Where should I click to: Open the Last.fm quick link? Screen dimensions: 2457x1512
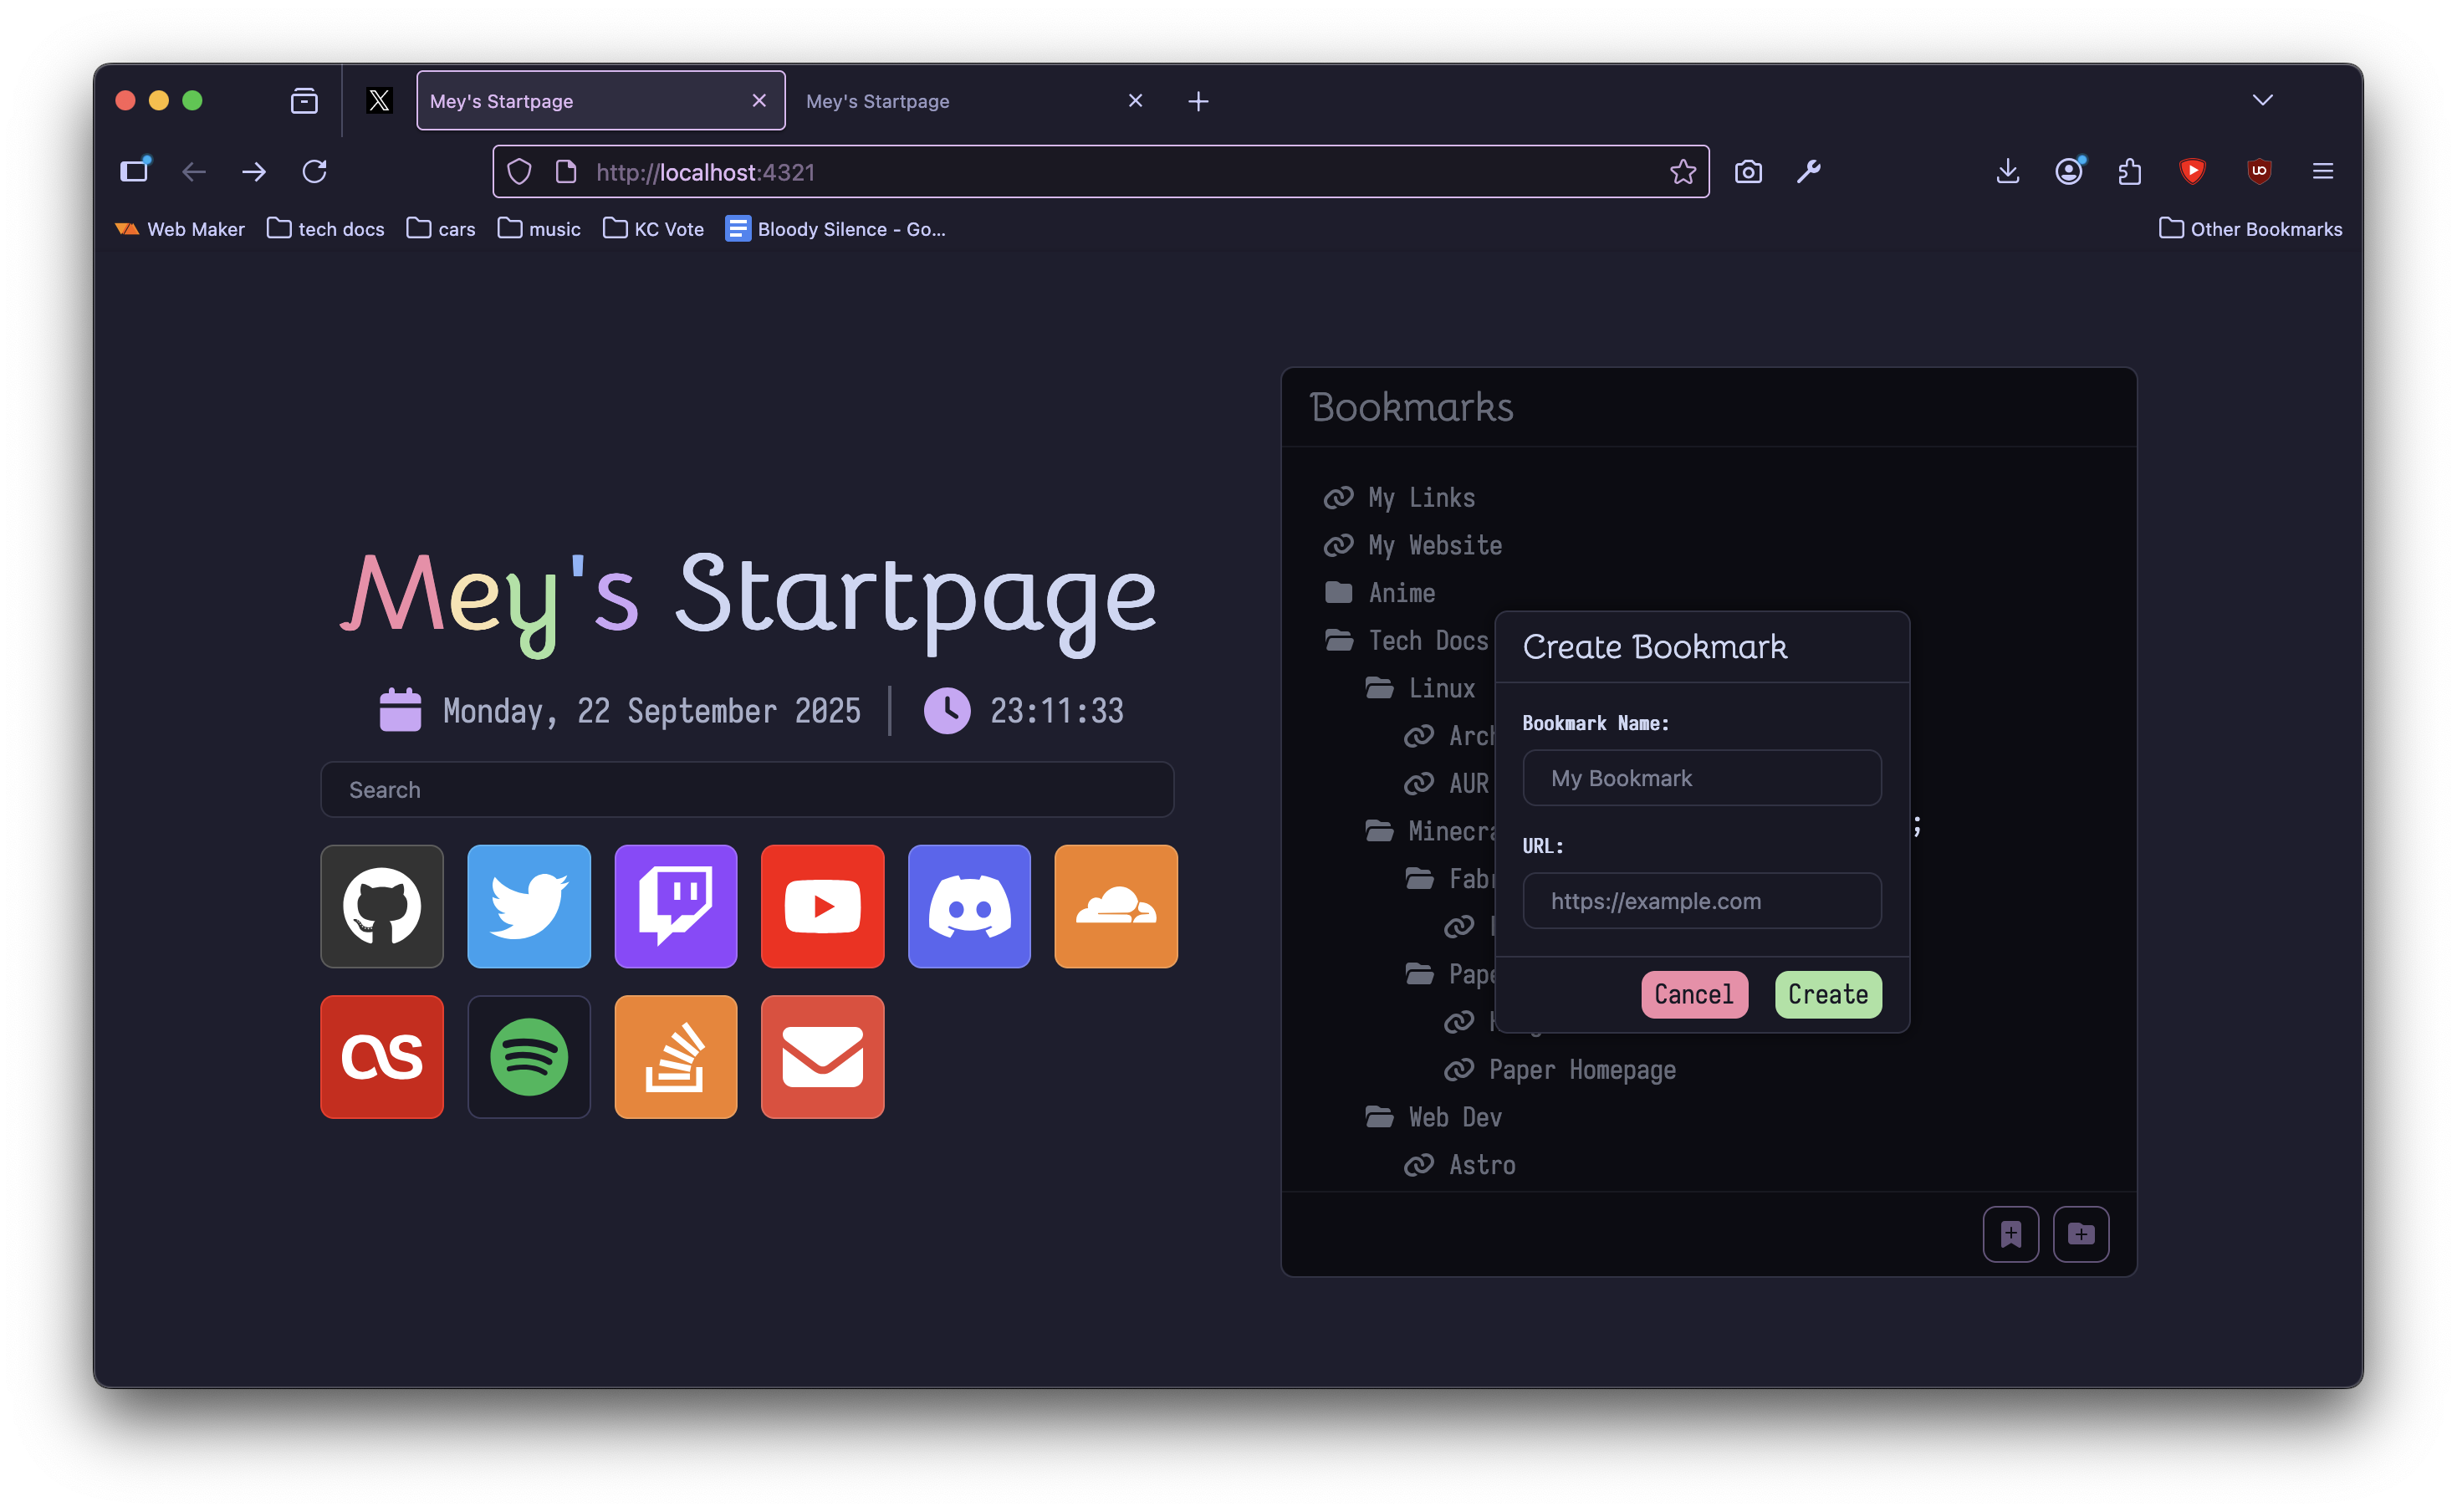381,1056
